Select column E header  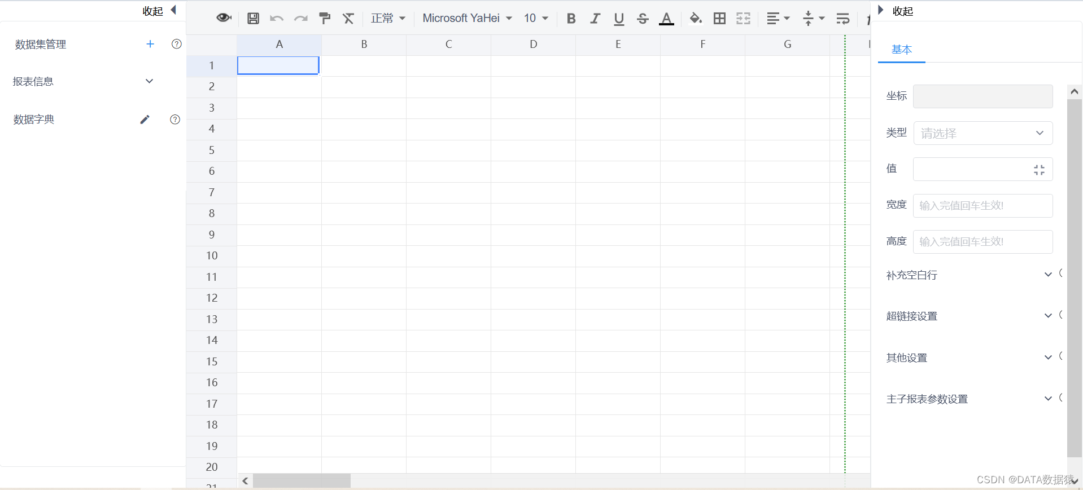pyautogui.click(x=618, y=45)
